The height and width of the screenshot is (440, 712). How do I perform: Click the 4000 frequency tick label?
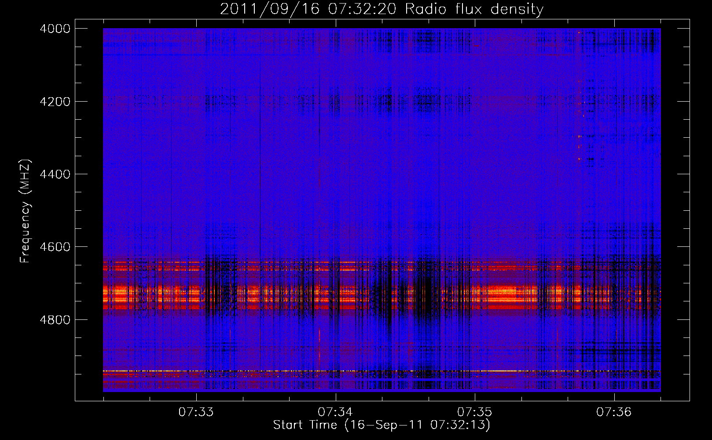pyautogui.click(x=55, y=29)
